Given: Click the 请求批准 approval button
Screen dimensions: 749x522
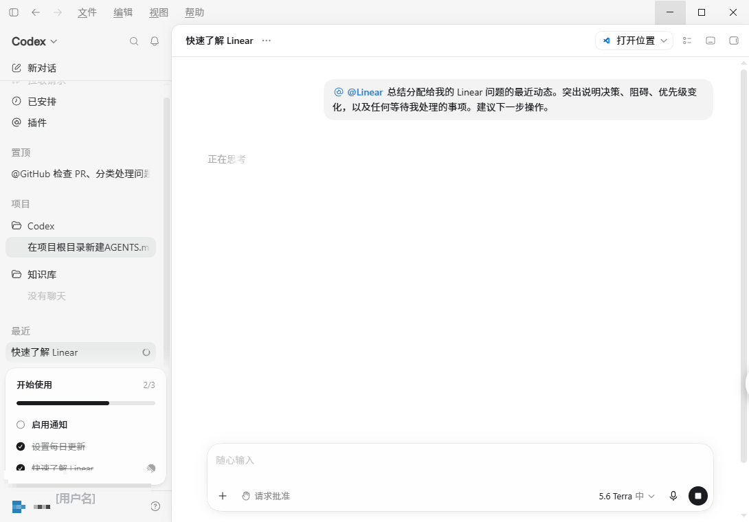Looking at the screenshot, I should point(266,496).
